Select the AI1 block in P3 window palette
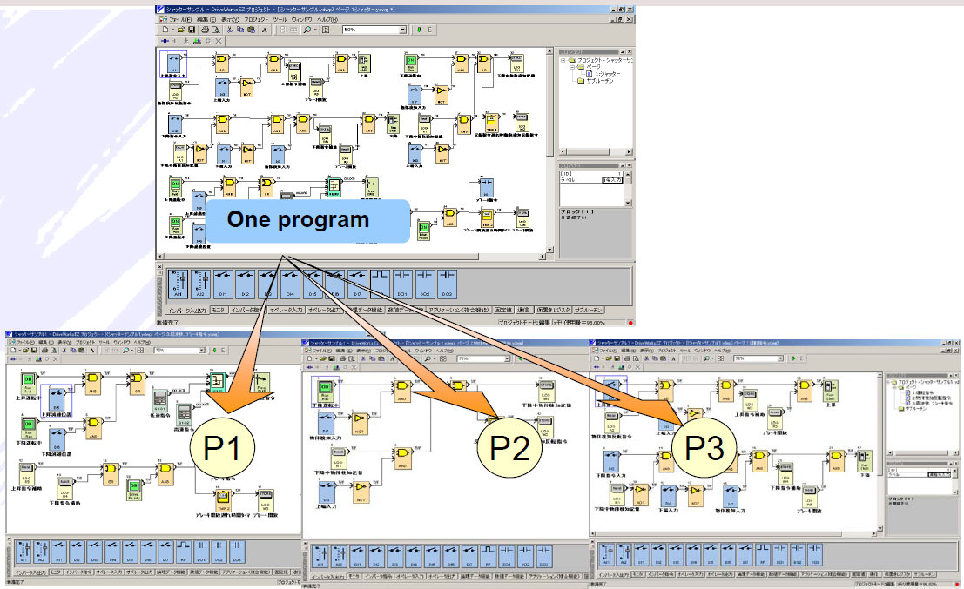Image resolution: width=964 pixels, height=589 pixels. click(x=607, y=554)
